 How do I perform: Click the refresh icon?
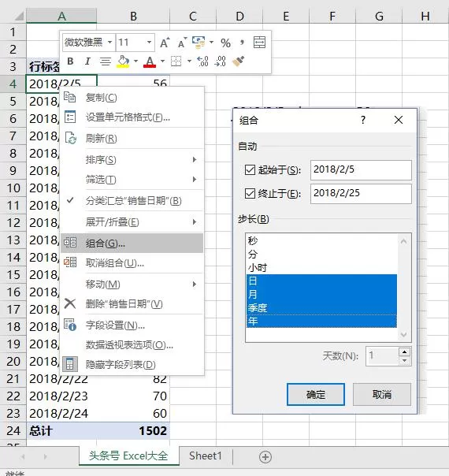click(x=71, y=138)
